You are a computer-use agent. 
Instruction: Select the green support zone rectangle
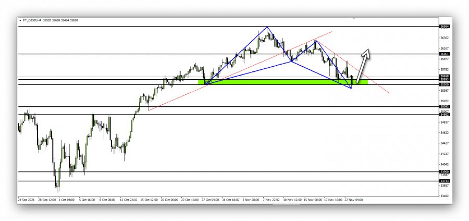point(281,82)
